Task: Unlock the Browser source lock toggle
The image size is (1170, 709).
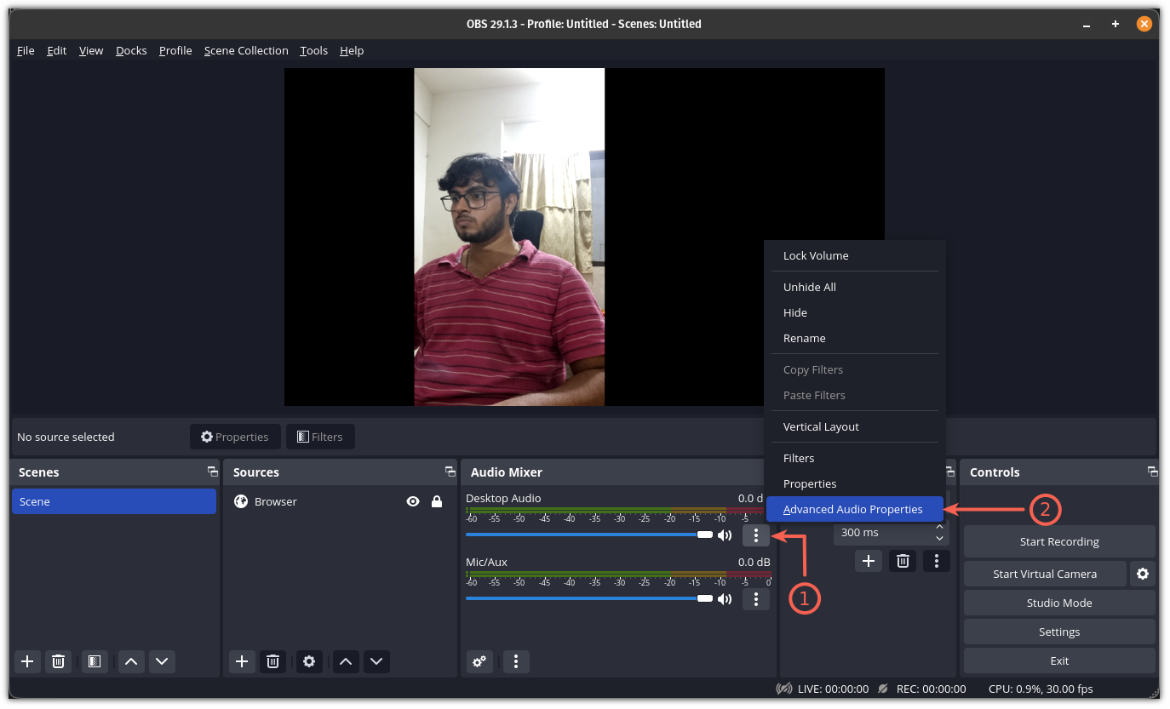Action: point(437,501)
